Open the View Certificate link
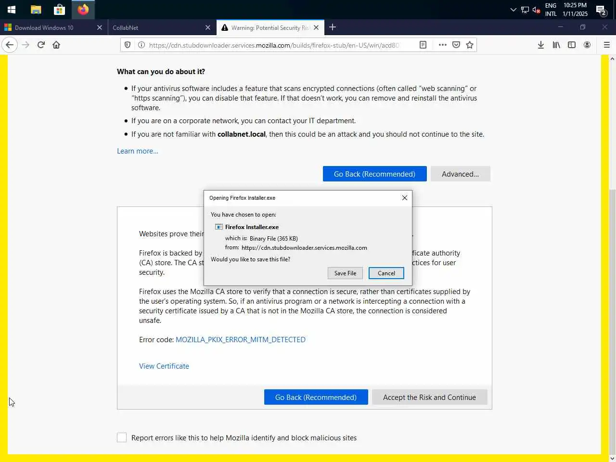The width and height of the screenshot is (616, 462). [x=164, y=366]
